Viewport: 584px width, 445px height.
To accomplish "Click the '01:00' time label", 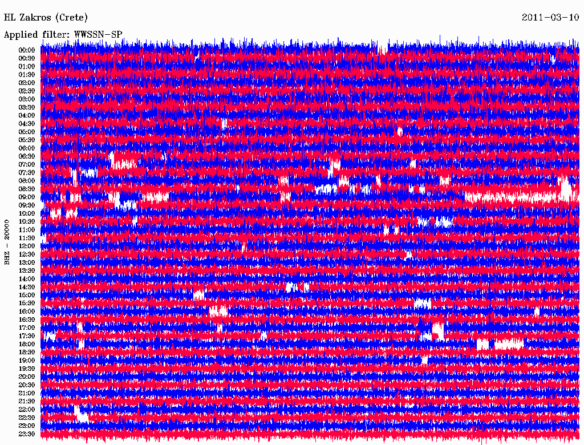I will (x=27, y=66).
